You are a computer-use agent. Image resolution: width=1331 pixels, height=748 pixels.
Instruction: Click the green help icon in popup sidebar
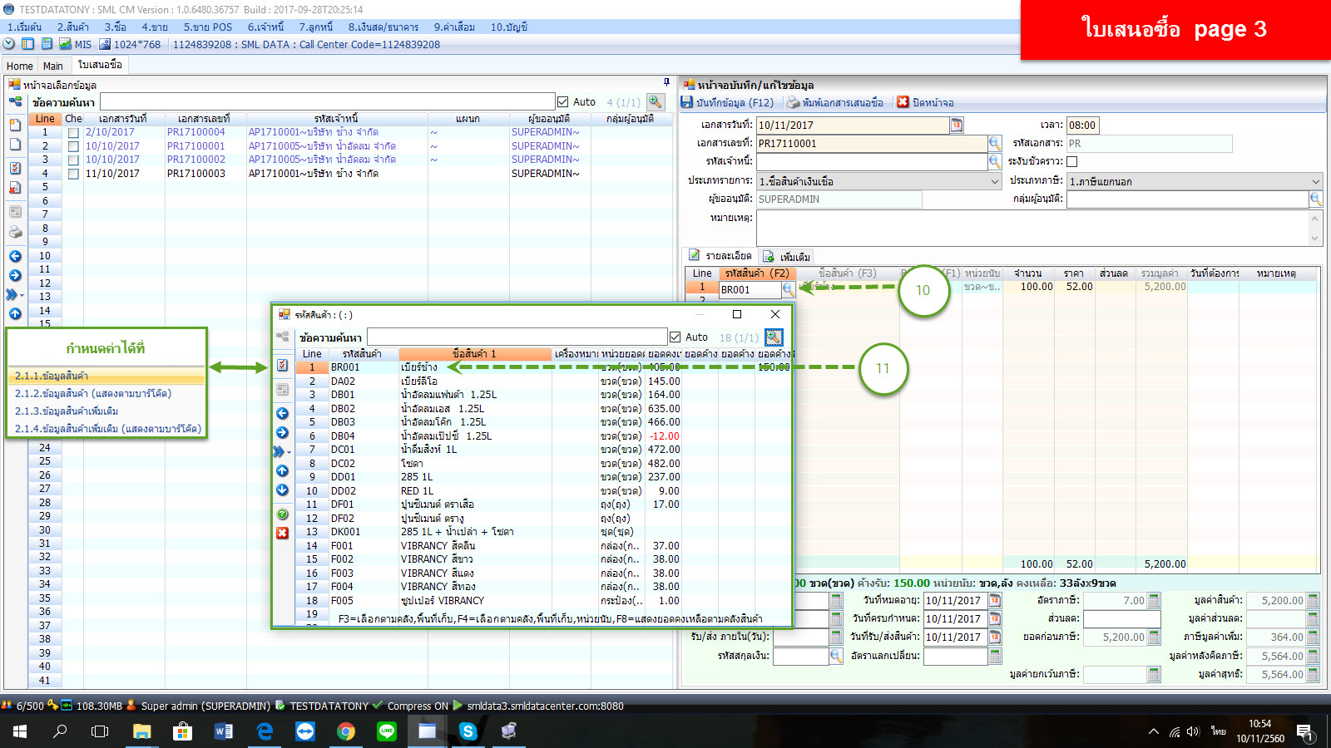[x=283, y=514]
